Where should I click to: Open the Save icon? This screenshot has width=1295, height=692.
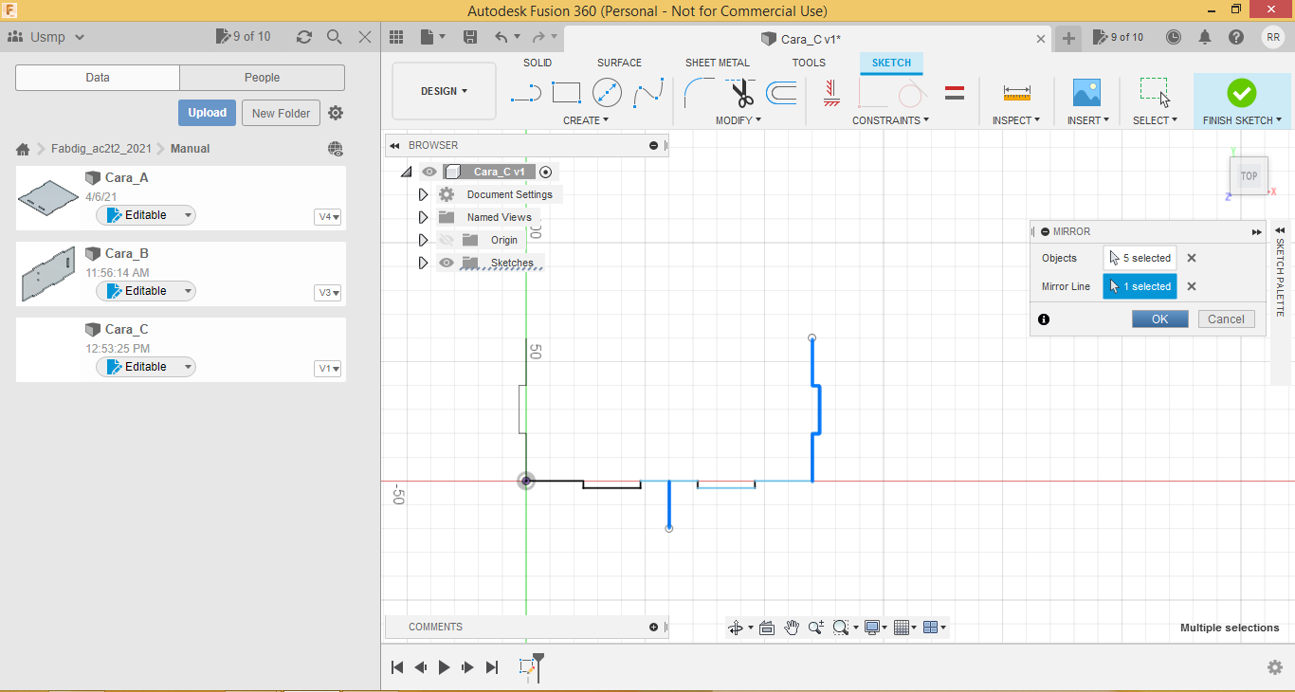tap(470, 37)
